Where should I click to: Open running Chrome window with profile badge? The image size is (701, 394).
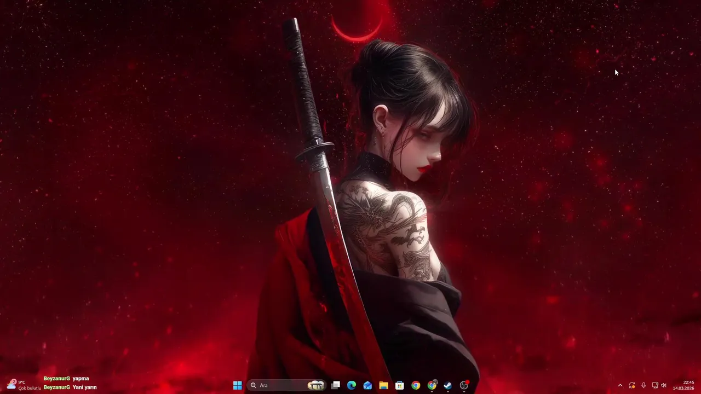[432, 385]
